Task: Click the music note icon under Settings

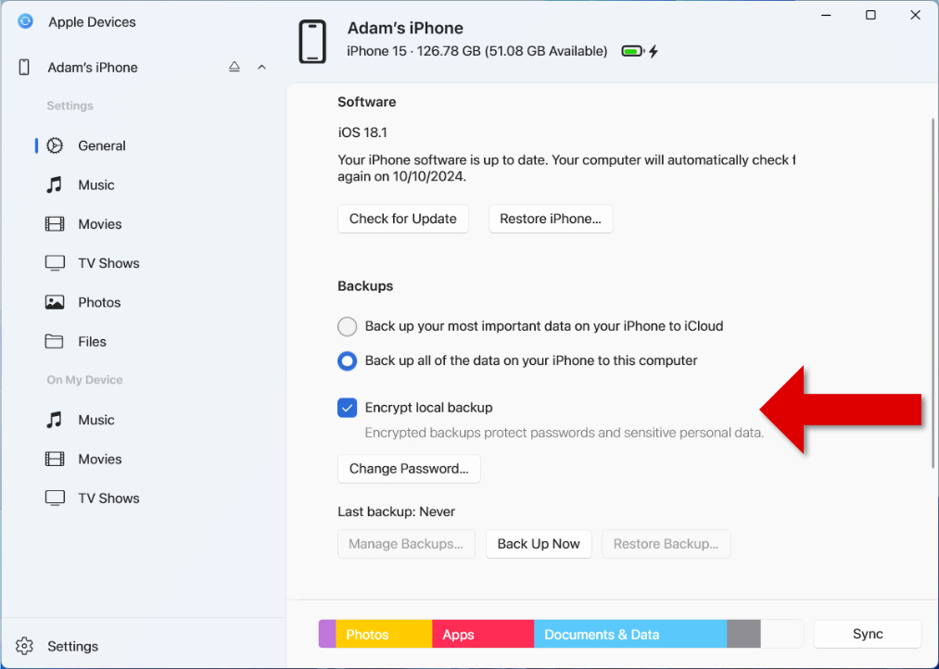Action: pyautogui.click(x=55, y=185)
